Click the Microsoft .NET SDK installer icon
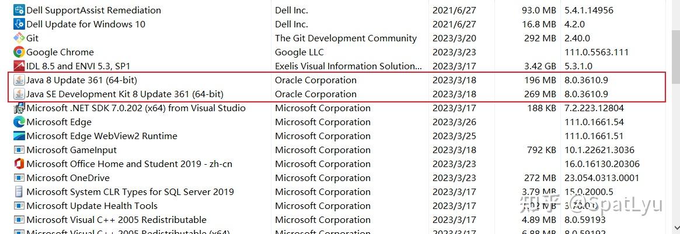 coord(19,108)
